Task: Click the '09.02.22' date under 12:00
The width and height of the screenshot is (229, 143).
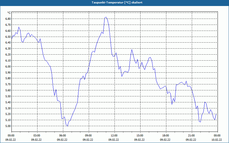Action: pos(113,140)
